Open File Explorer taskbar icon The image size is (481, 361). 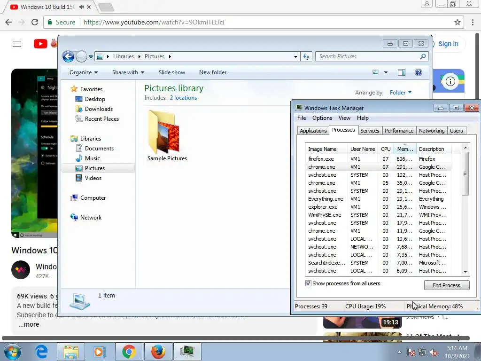(x=71, y=352)
